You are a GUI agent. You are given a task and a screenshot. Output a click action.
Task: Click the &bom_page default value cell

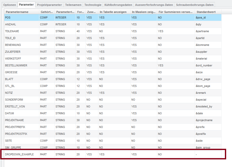[x=208, y=86]
